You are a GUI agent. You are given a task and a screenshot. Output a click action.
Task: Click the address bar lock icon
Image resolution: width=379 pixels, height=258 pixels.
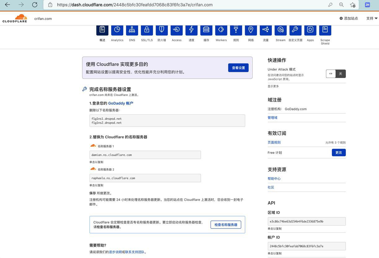click(x=50, y=5)
